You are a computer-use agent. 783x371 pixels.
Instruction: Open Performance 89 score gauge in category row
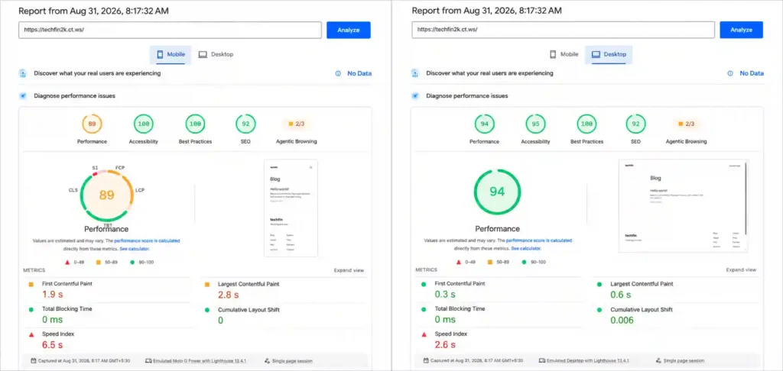tap(92, 124)
